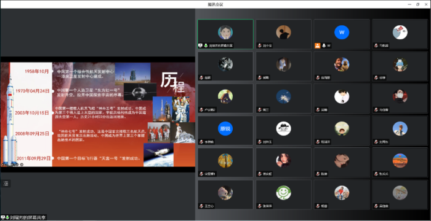
Task: Click the muted mic icon in the green smiley tile
Action: coord(259,206)
